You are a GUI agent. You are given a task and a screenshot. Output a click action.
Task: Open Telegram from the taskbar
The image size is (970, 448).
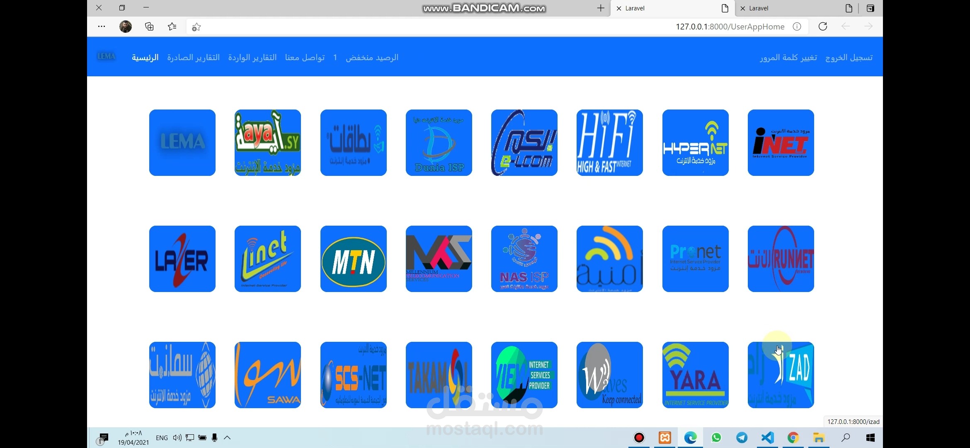742,438
